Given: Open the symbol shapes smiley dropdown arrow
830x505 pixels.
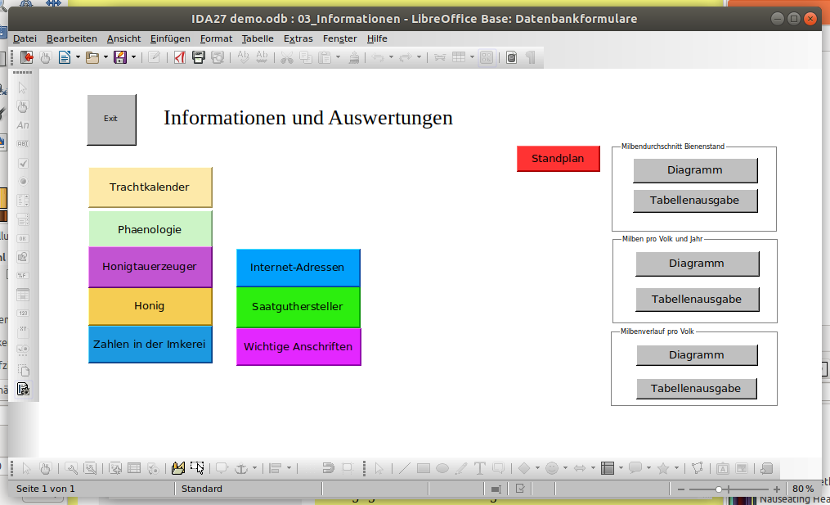Looking at the screenshot, I should [x=565, y=468].
